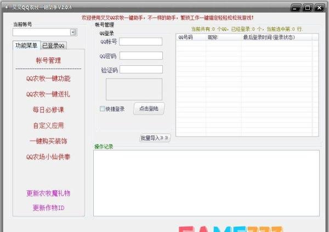Open 自定义应用 menu entry

coord(48,126)
